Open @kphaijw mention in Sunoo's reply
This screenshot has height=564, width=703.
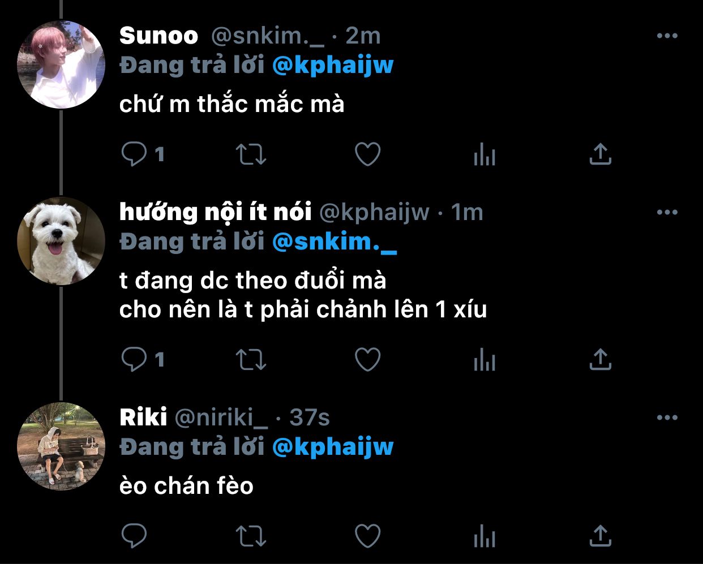[333, 65]
